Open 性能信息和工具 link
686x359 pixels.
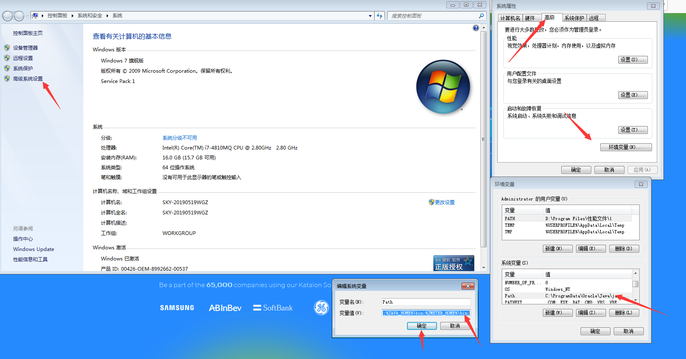point(30,260)
